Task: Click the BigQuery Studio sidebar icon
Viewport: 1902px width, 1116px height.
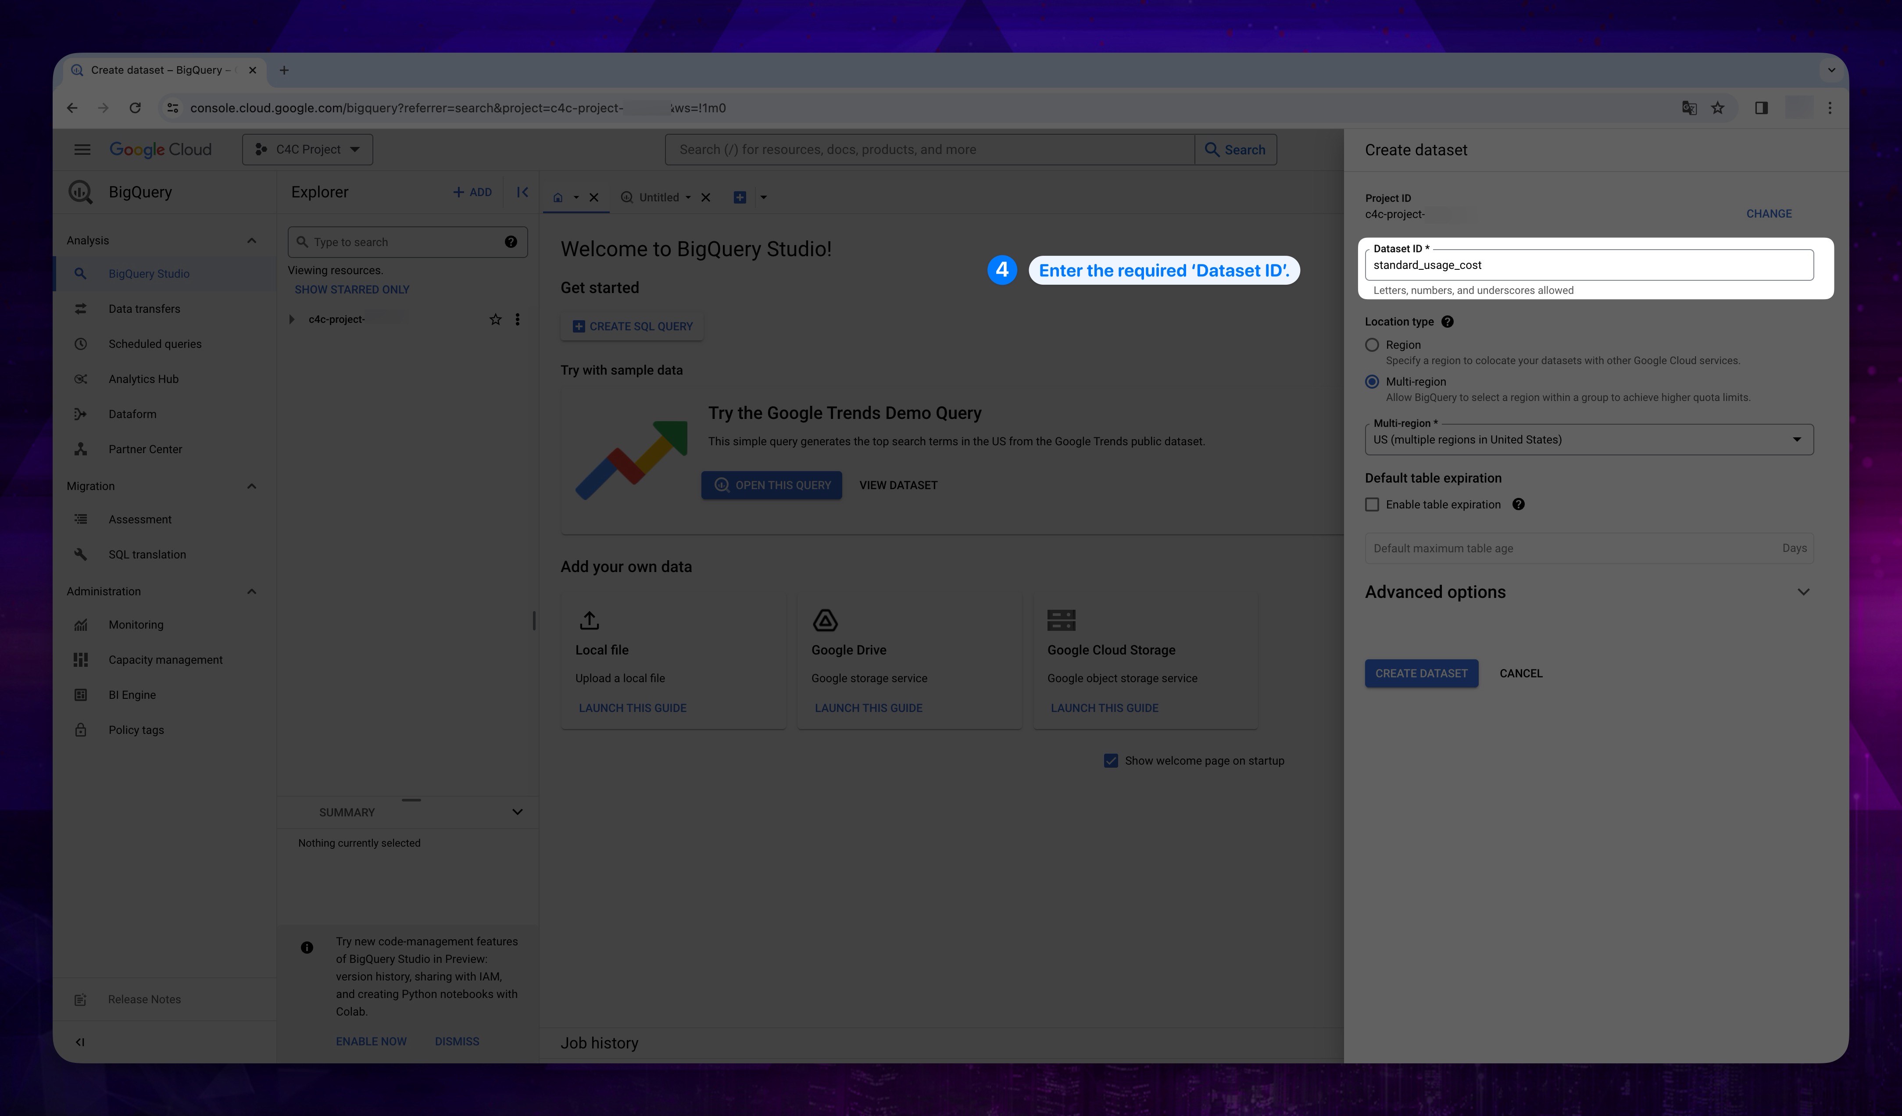Action: tap(80, 274)
